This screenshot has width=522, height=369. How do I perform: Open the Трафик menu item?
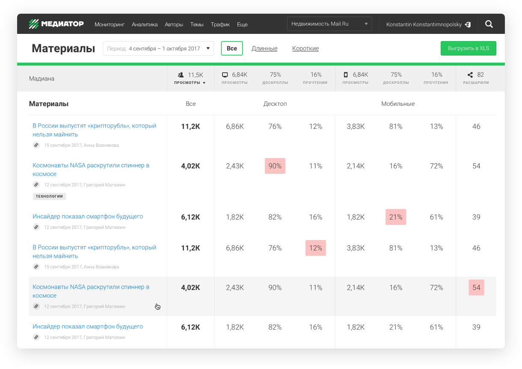coord(220,24)
